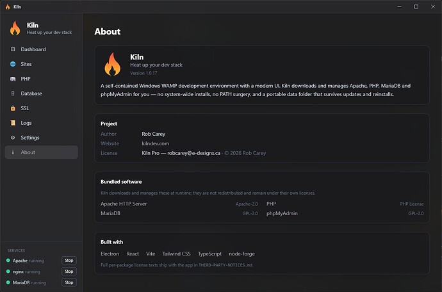
Task: Click the Built with heading
Action: pos(111,242)
